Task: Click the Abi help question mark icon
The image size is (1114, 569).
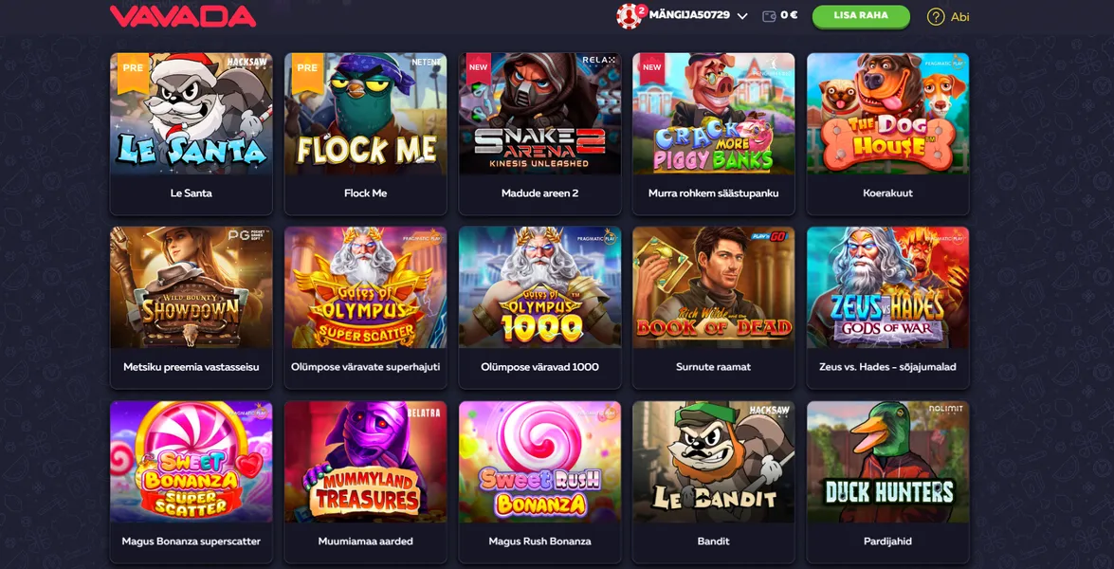Action: (936, 16)
